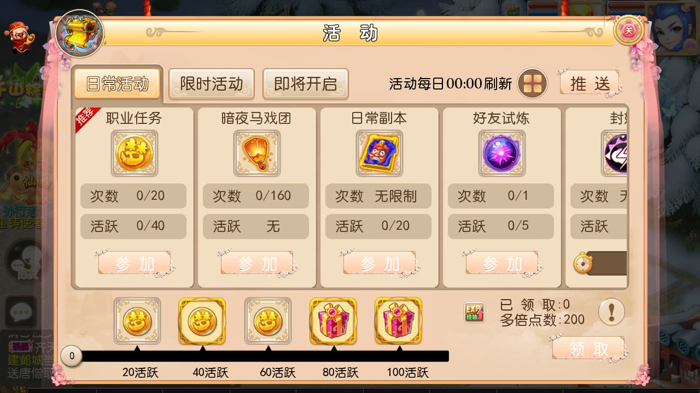Switch to the 即将开启 tab
The width and height of the screenshot is (700, 393).
[x=305, y=84]
